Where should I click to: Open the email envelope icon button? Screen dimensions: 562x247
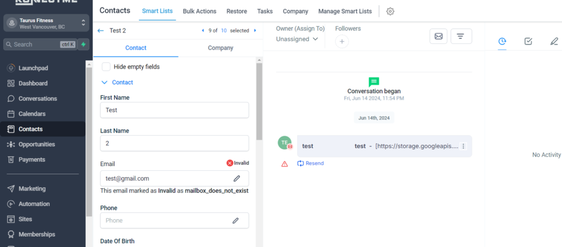(438, 36)
